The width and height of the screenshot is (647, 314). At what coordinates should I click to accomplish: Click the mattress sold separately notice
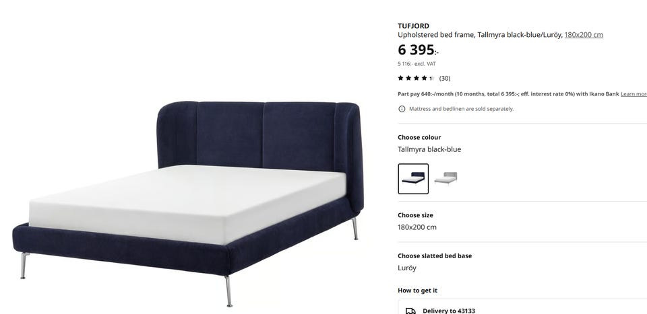point(461,109)
